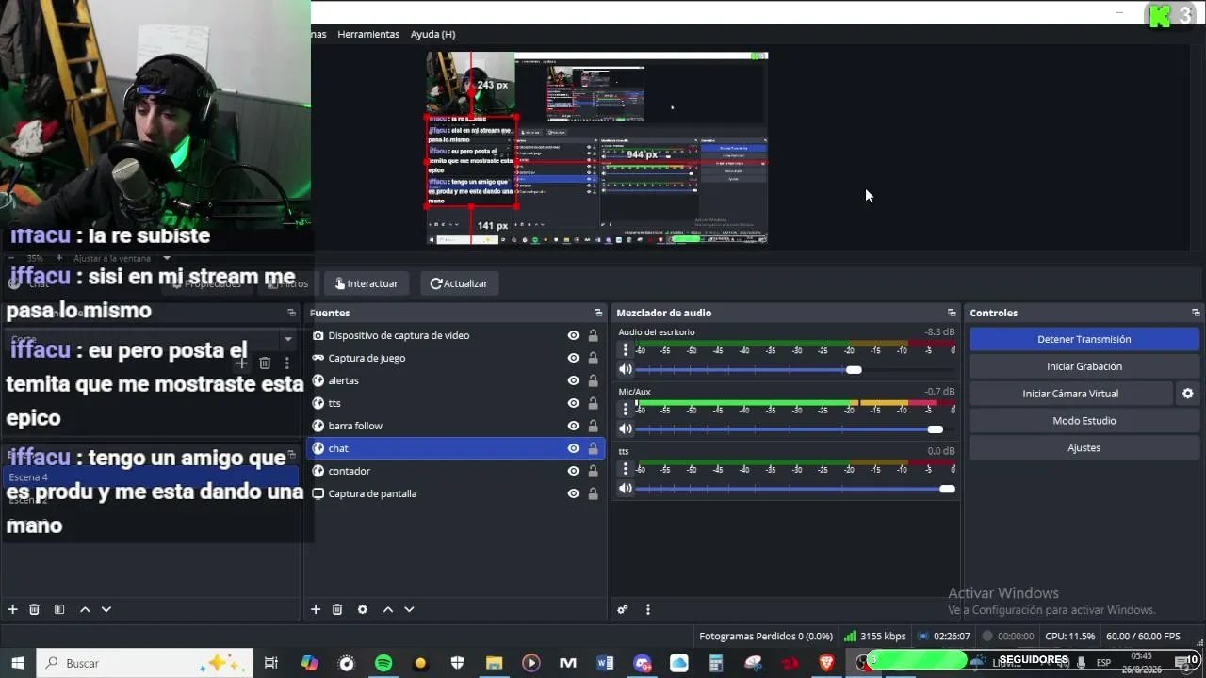The width and height of the screenshot is (1206, 678).
Task: Open tts audio options dots
Action: tap(625, 468)
